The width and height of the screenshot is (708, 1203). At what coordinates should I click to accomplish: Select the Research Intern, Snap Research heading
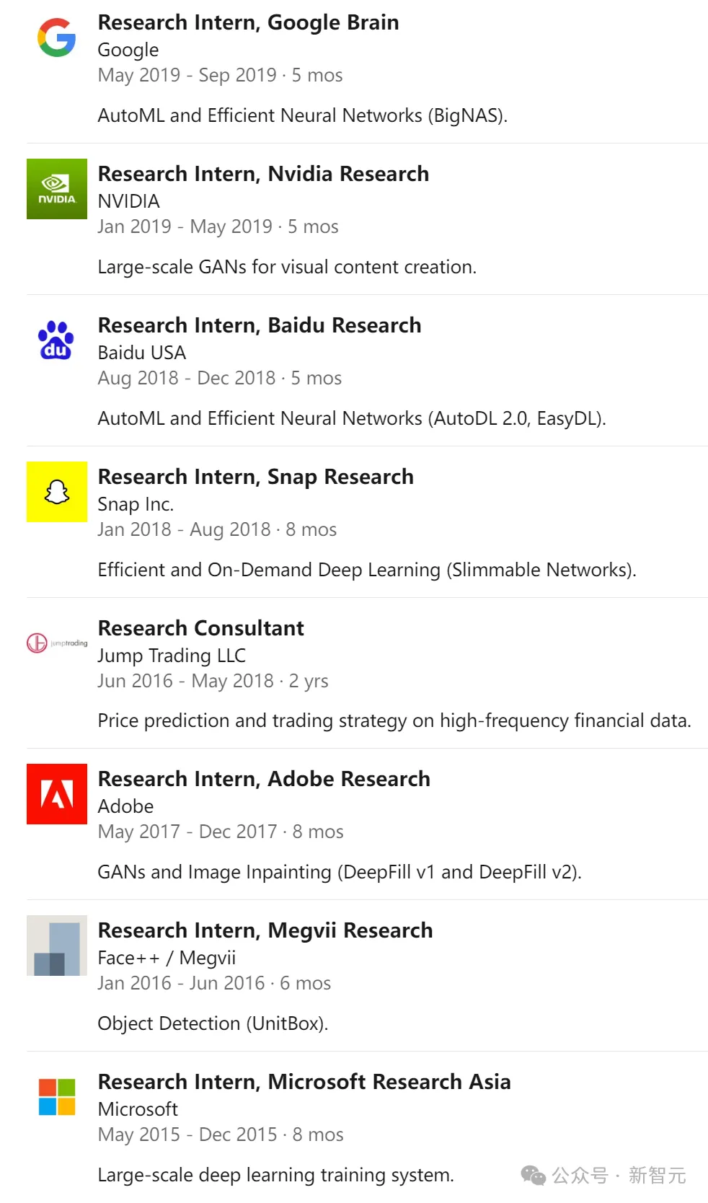[x=256, y=477]
